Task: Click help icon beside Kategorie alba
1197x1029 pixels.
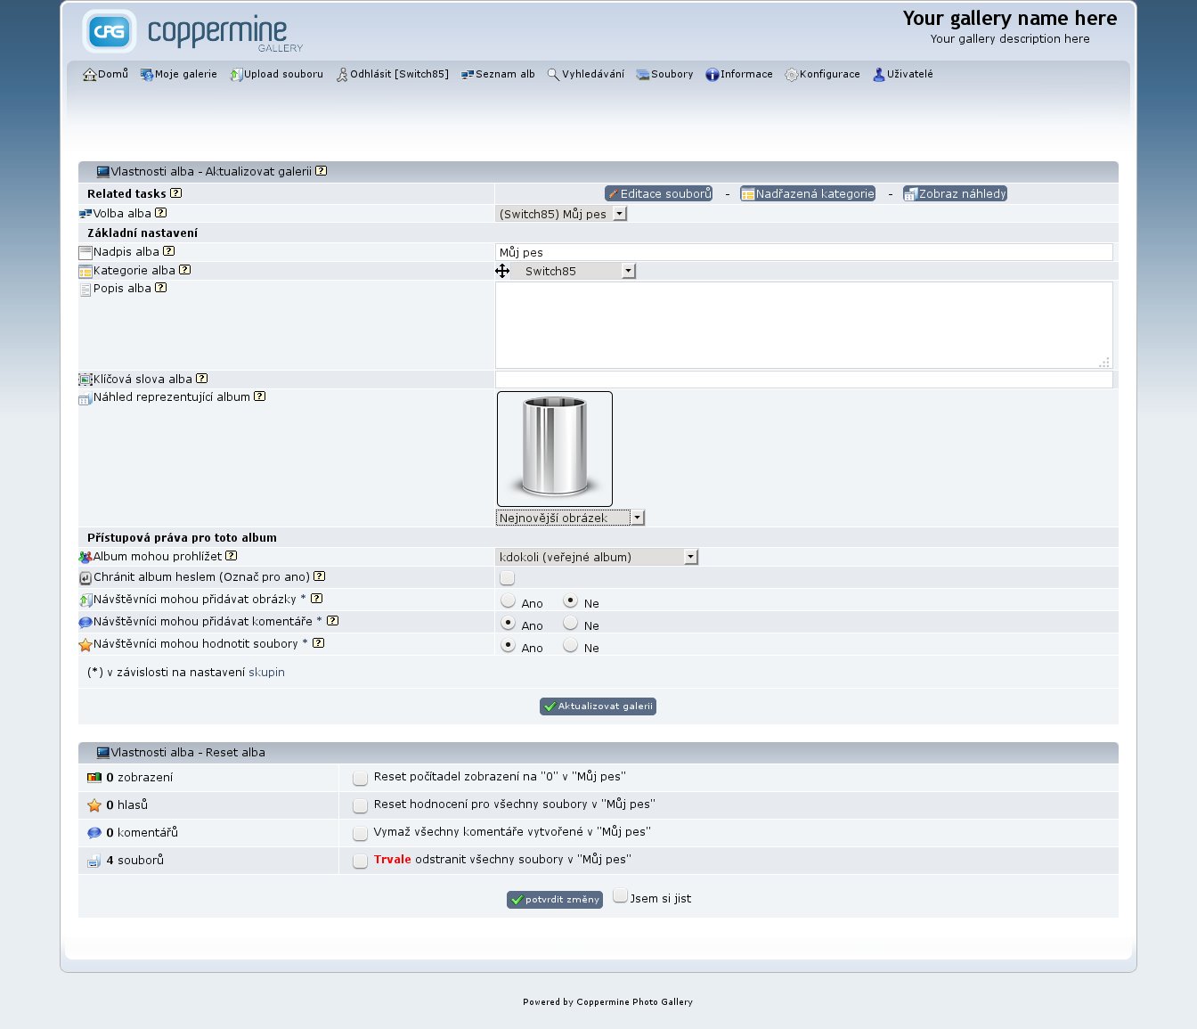Action: coord(184,270)
